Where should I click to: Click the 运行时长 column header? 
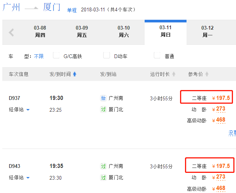(160, 74)
